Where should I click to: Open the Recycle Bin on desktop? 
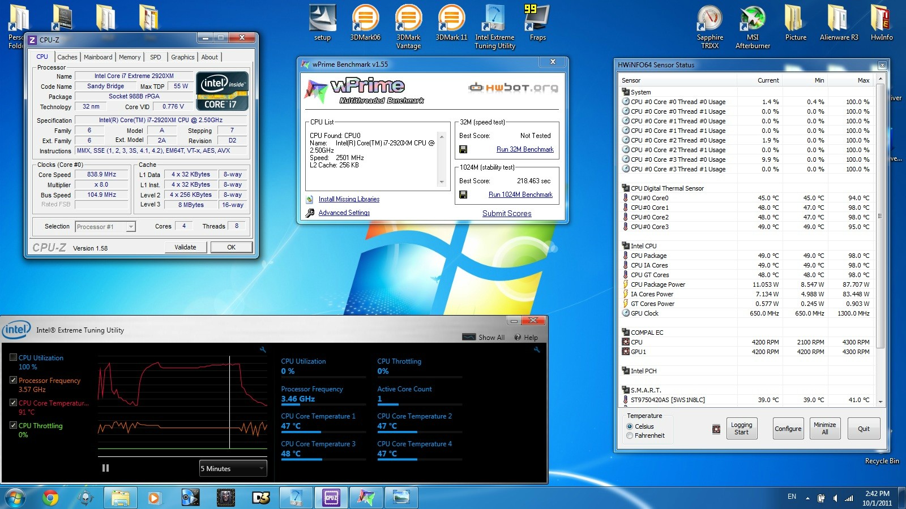coord(882,461)
